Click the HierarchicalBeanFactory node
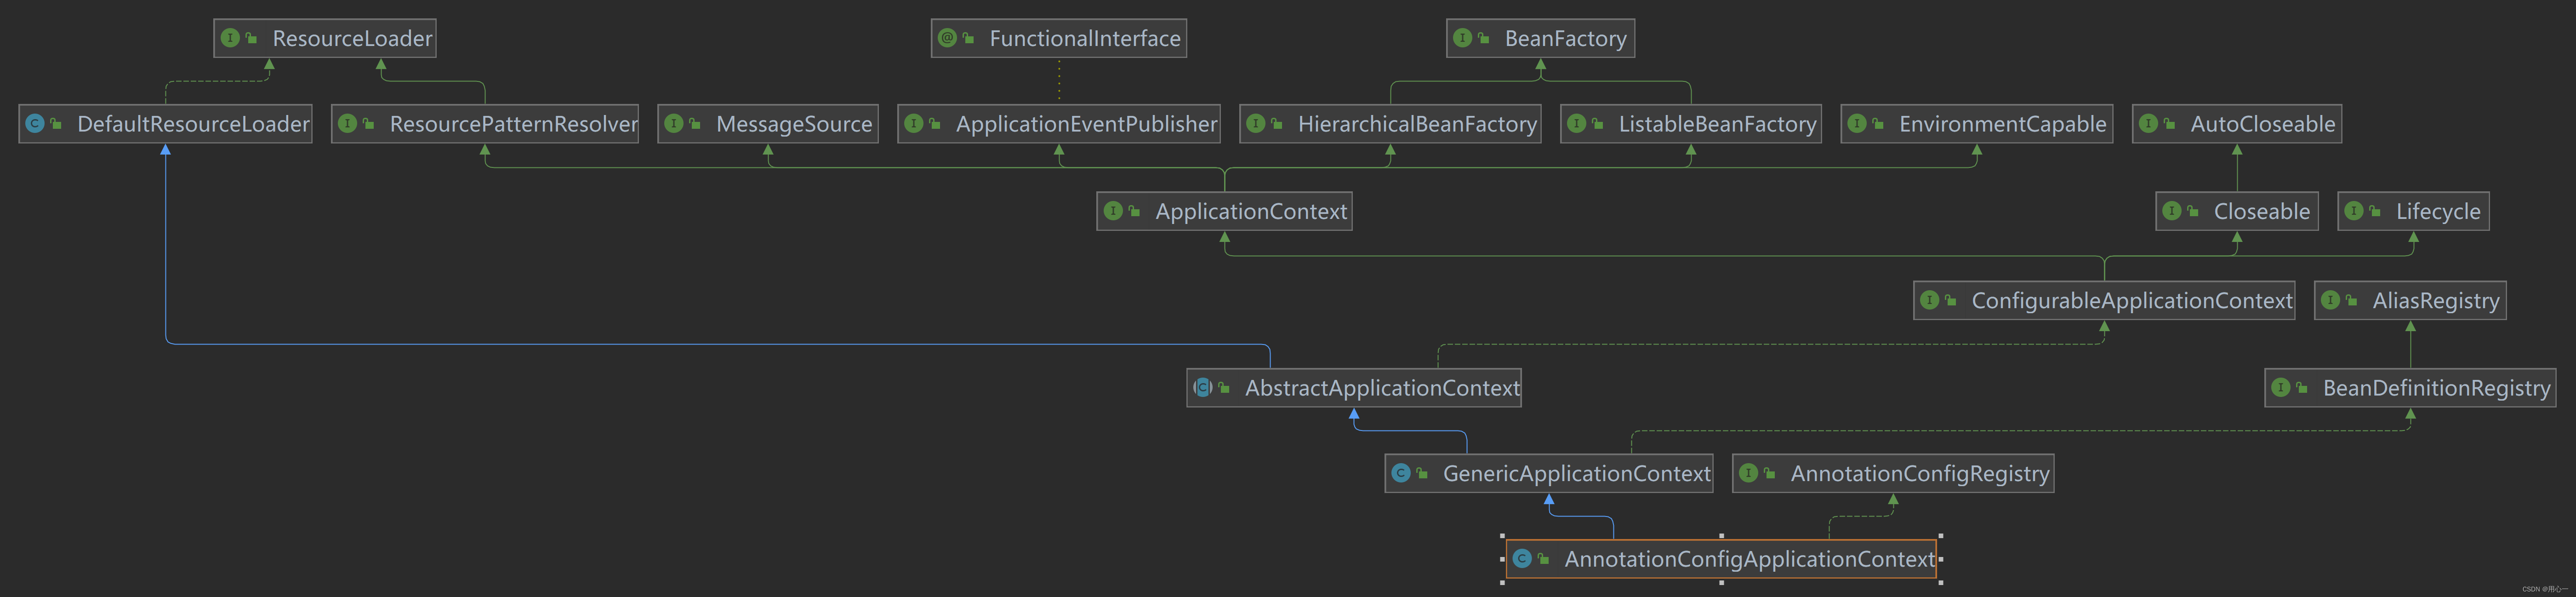The image size is (2576, 597). pyautogui.click(x=1390, y=124)
